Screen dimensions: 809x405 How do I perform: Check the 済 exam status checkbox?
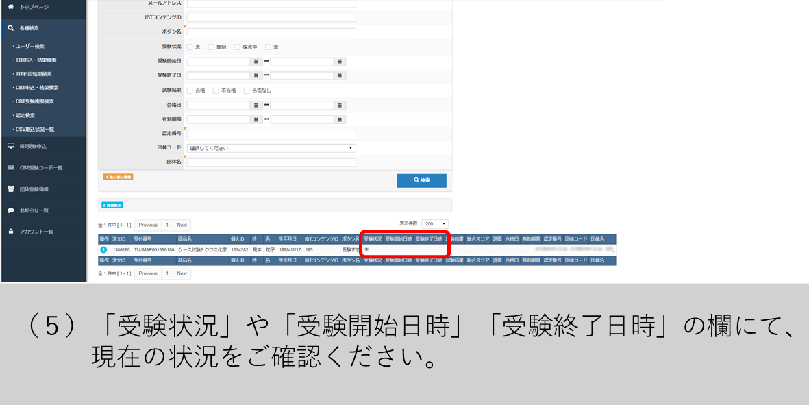pos(268,47)
